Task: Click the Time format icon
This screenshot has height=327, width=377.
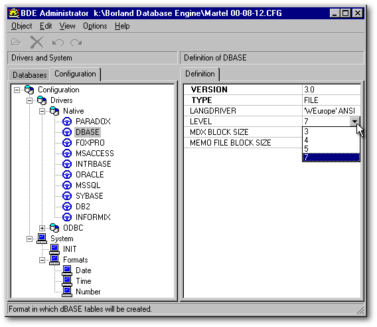Action: click(x=67, y=281)
